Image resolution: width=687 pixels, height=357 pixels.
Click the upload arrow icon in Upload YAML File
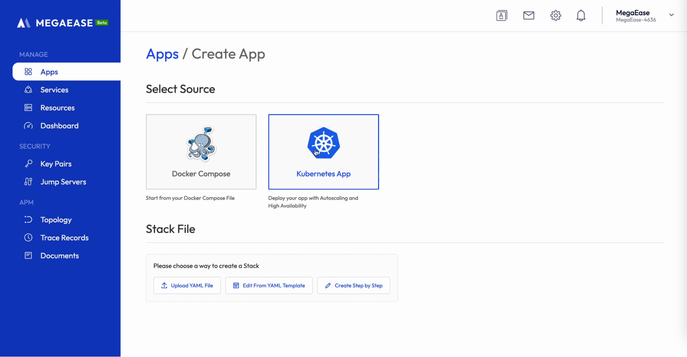tap(164, 285)
